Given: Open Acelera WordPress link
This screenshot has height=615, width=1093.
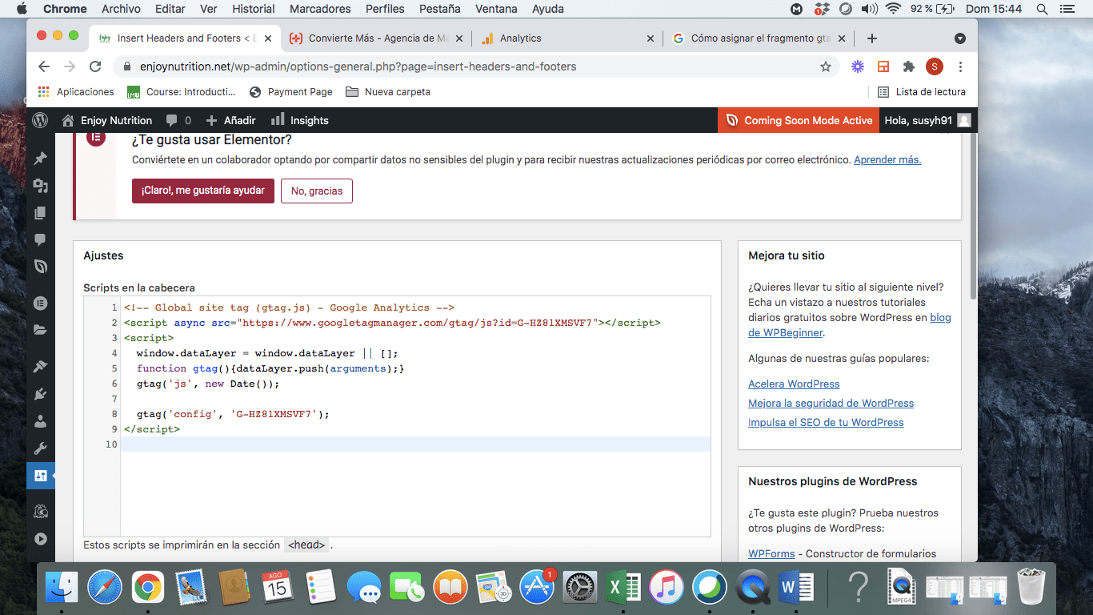Looking at the screenshot, I should pyautogui.click(x=794, y=384).
